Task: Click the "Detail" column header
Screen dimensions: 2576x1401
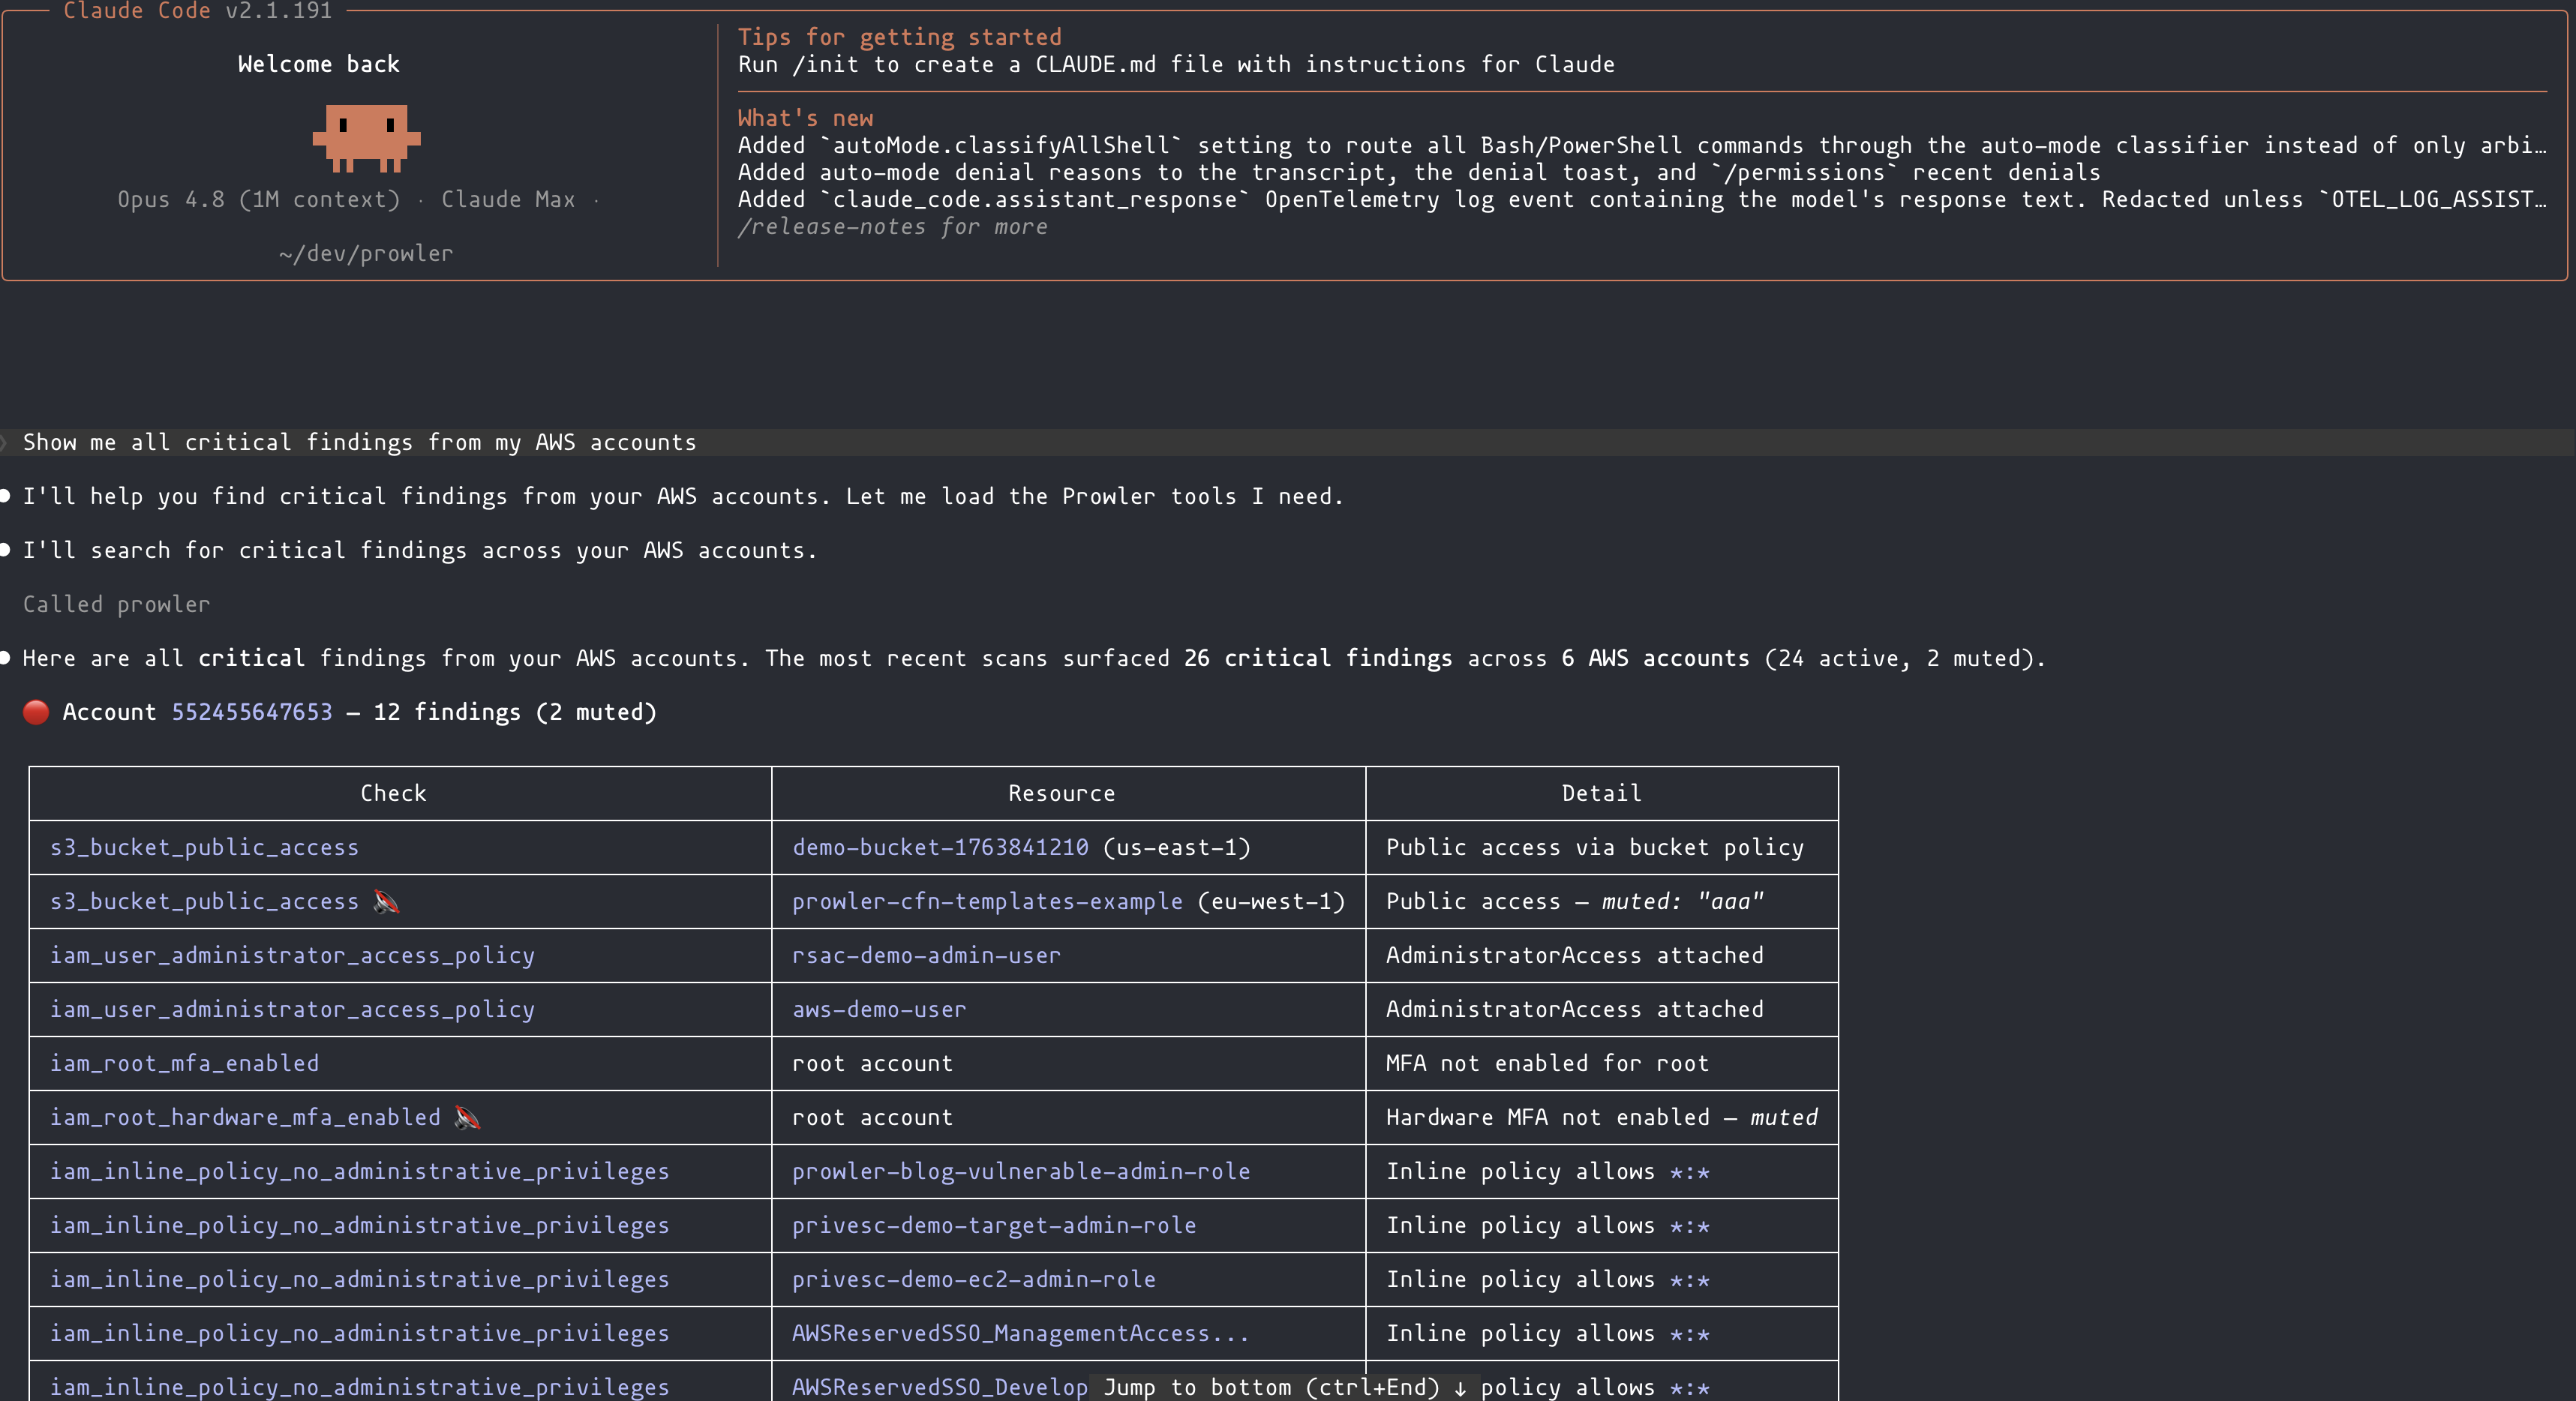Action: (1601, 793)
